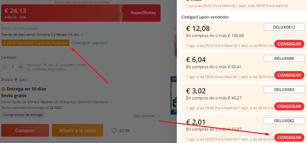Expand the Tienda de descuento chevron
The width and height of the screenshot is (307, 143).
point(82,35)
